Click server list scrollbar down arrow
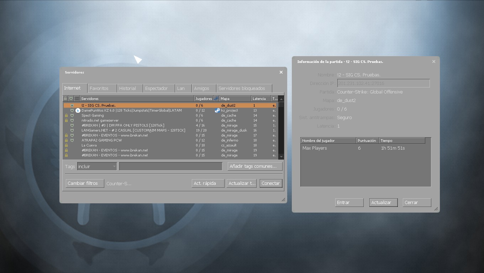This screenshot has height=273, width=484. [x=282, y=156]
